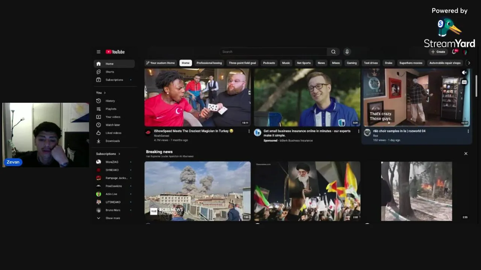Image resolution: width=481 pixels, height=270 pixels.
Task: Open the IShowSpeed Meets Craziest Magician title
Action: tap(194, 131)
